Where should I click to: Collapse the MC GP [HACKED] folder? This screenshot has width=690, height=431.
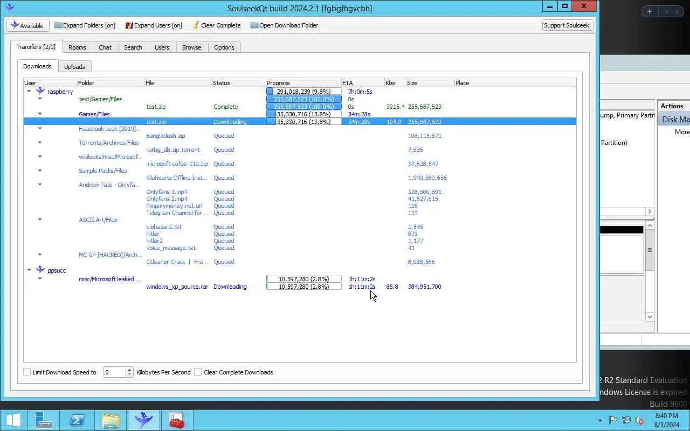(40, 254)
